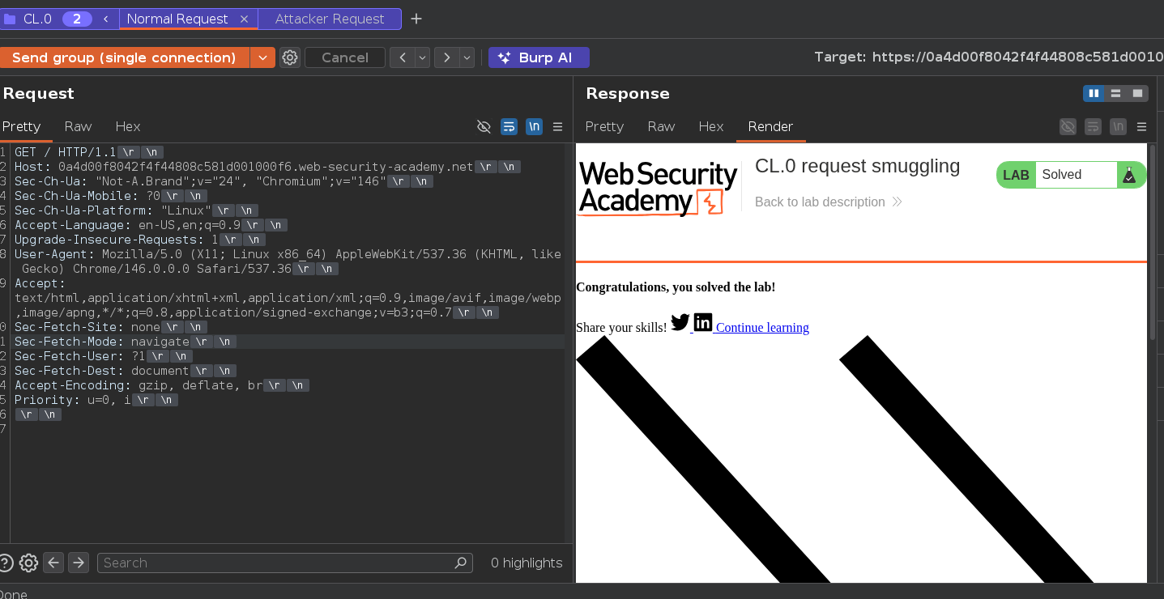The height and width of the screenshot is (599, 1164).
Task: Click the magnifier icon in the search box
Action: (x=460, y=563)
